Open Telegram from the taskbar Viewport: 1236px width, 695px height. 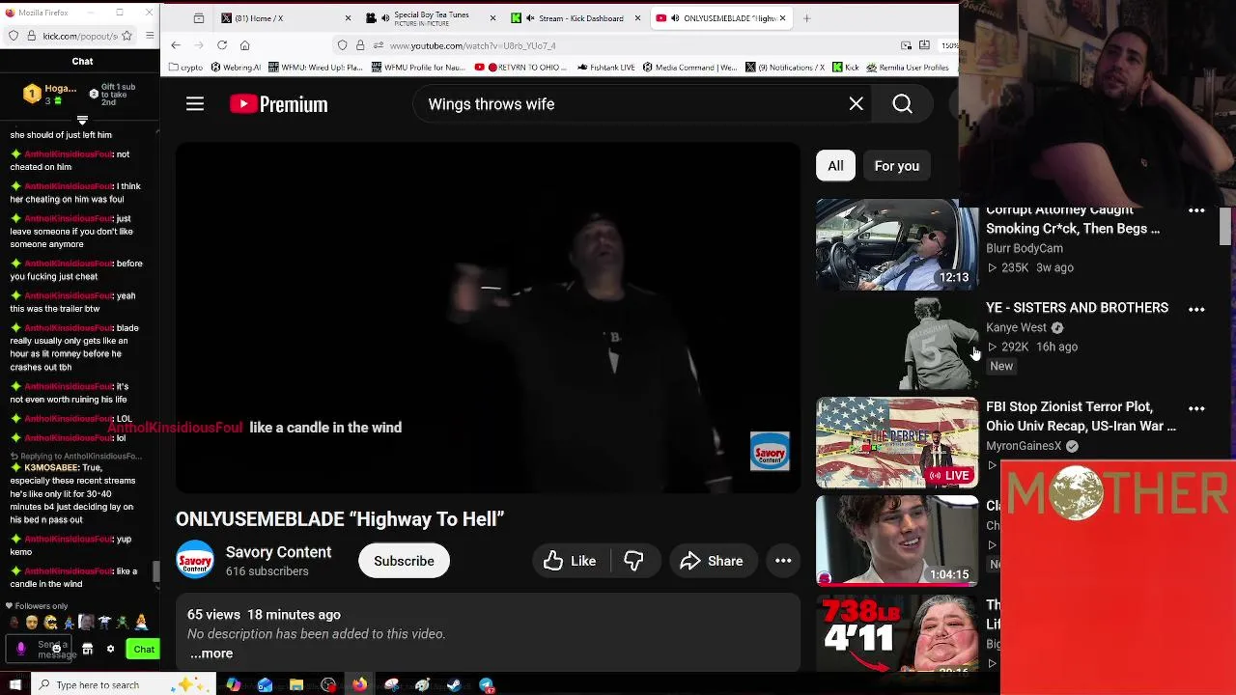tap(487, 685)
